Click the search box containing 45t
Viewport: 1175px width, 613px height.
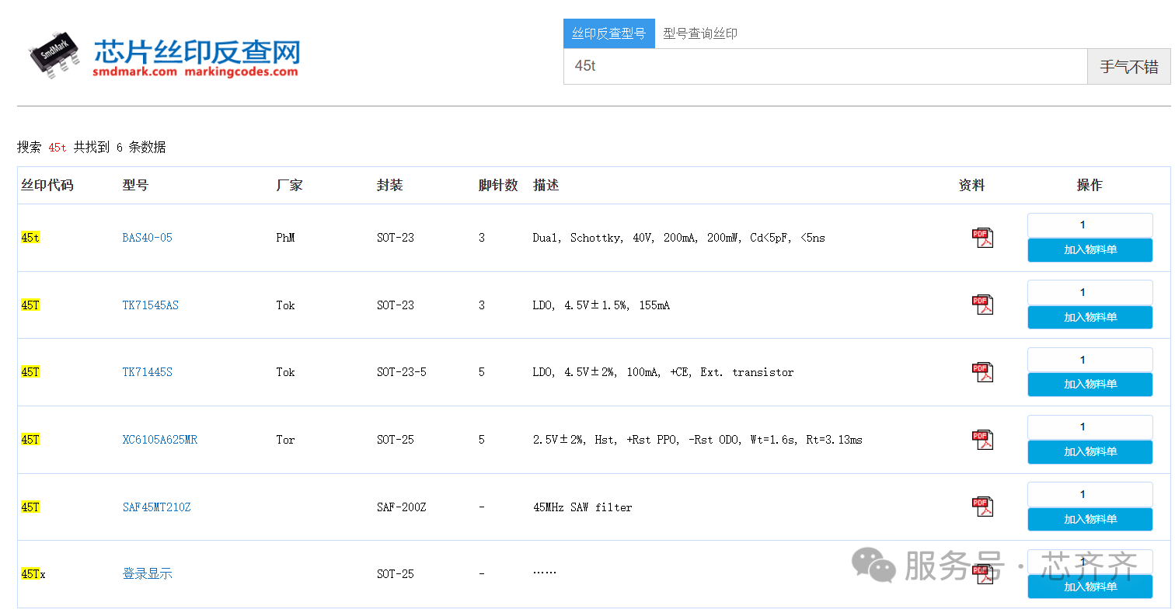pos(825,66)
